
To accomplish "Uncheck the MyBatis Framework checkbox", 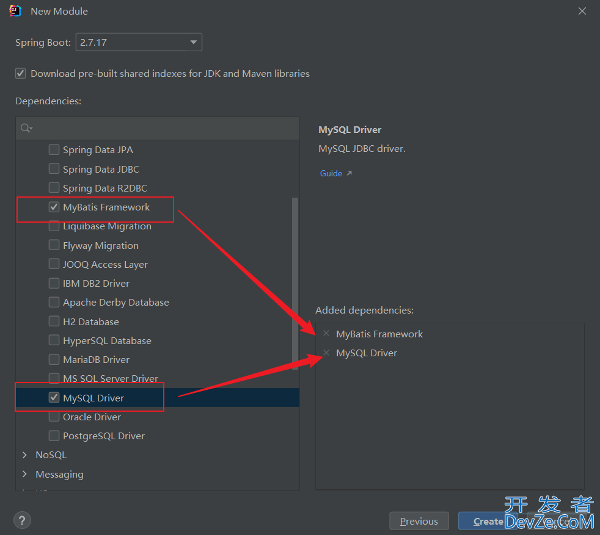I will coord(54,207).
